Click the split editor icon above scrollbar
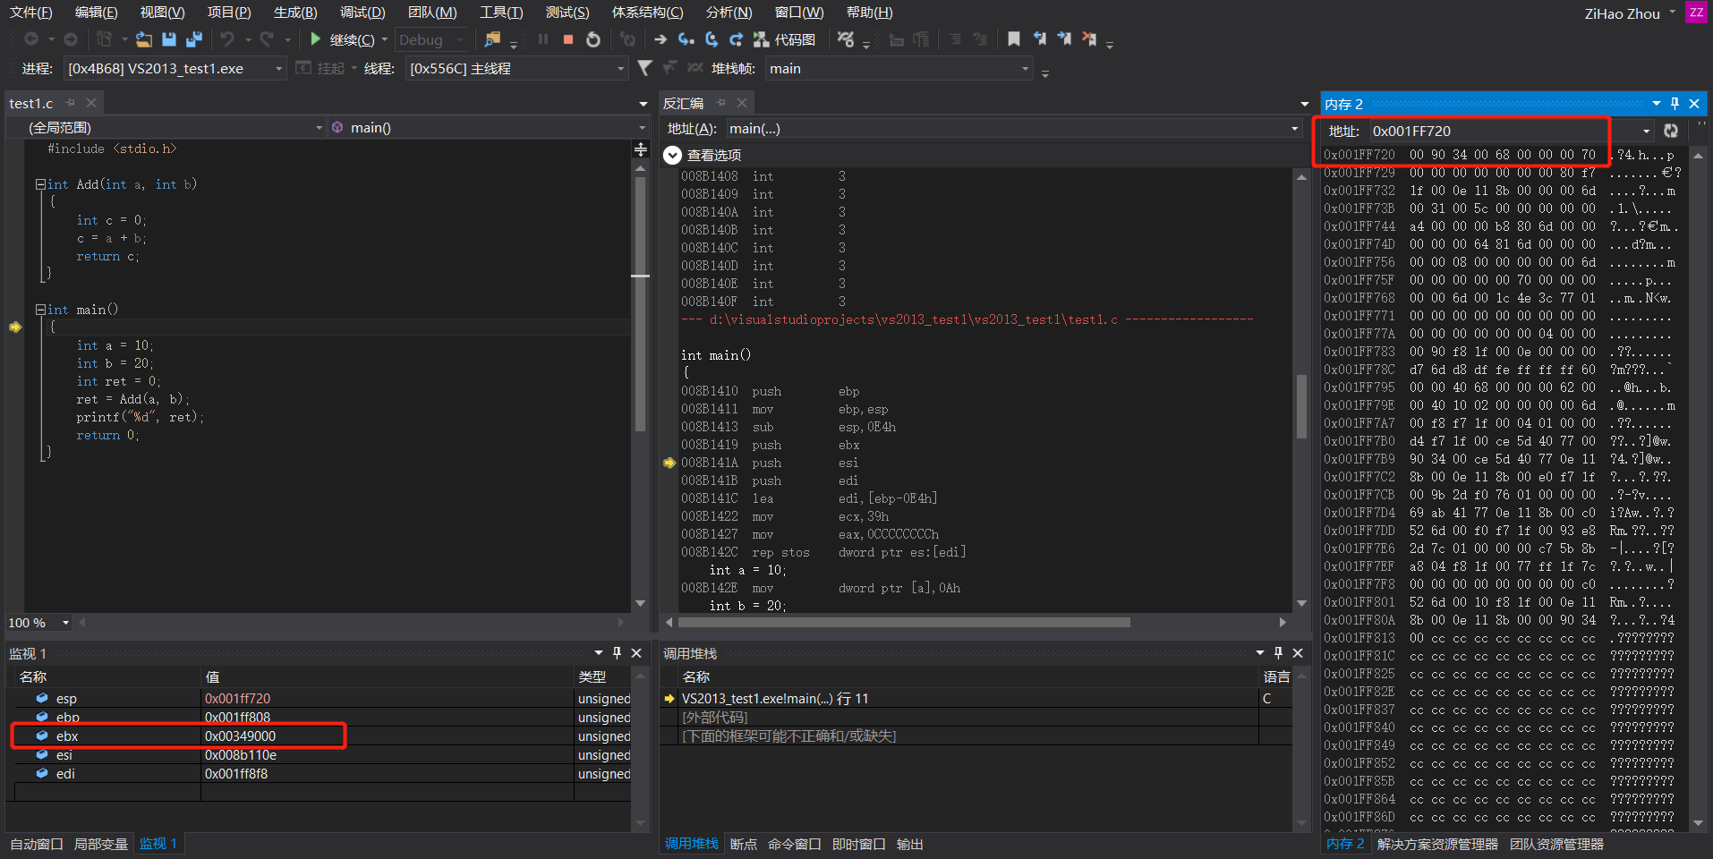Image resolution: width=1713 pixels, height=859 pixels. (641, 149)
